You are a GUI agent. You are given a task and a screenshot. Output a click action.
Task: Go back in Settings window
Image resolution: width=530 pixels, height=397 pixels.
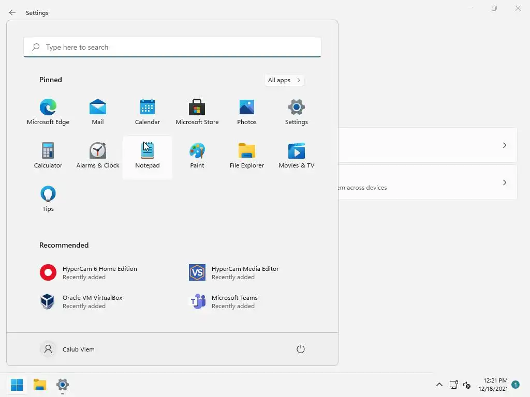point(12,12)
